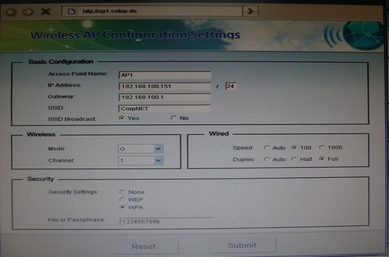Click the Key or Passphrase field
The height and width of the screenshot is (257, 389).
pos(166,221)
